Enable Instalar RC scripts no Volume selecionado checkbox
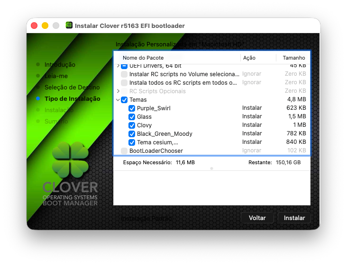This screenshot has width=347, height=265. pos(124,74)
